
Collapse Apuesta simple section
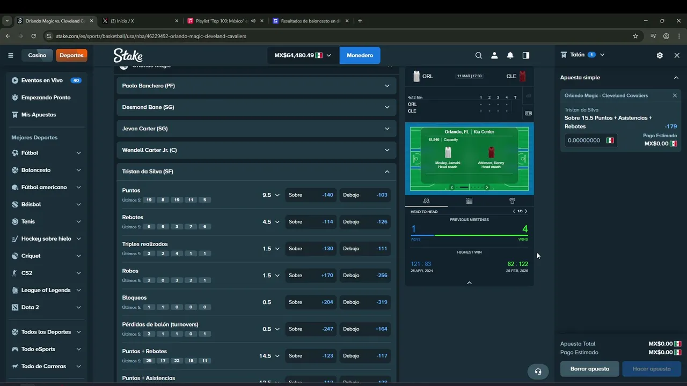[x=676, y=78]
